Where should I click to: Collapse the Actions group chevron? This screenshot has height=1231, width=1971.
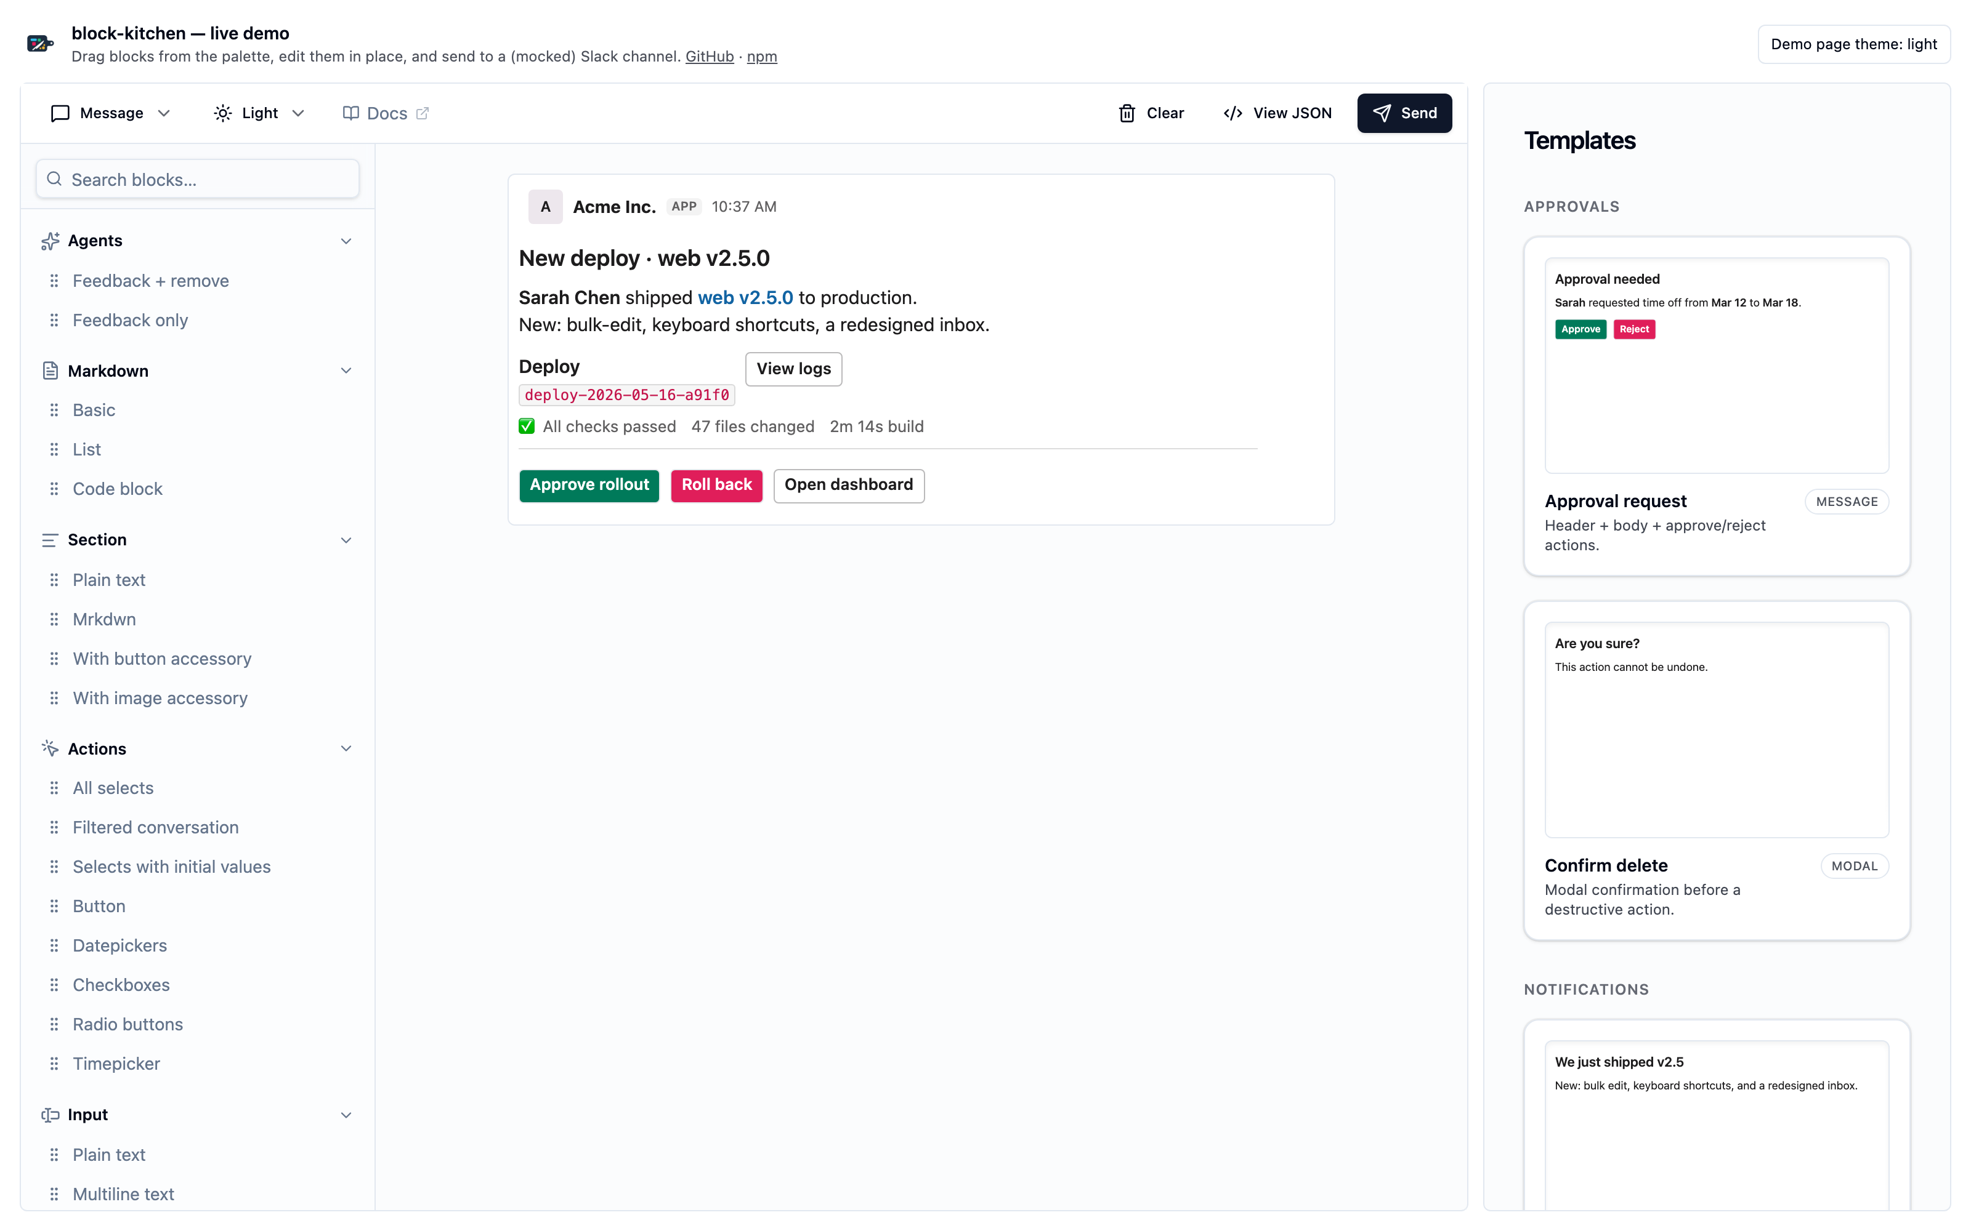pyautogui.click(x=346, y=749)
